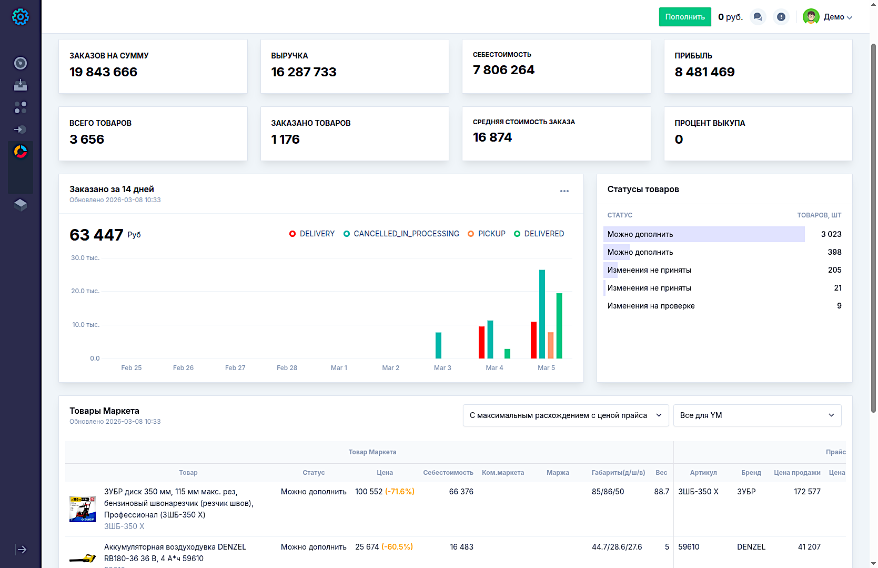Open the price discrepancy sorting dropdown
The image size is (878, 568).
566,415
